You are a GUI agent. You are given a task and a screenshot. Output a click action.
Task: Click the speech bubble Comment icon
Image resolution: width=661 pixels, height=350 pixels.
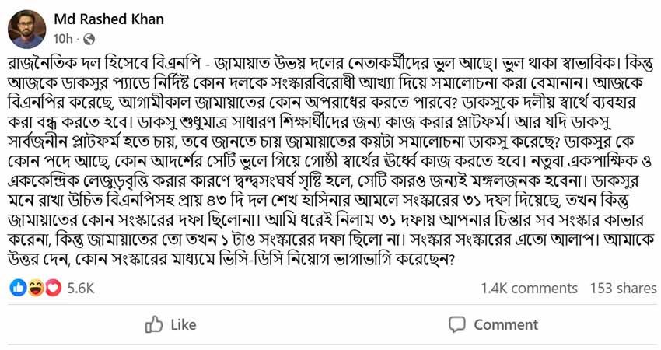point(457,324)
